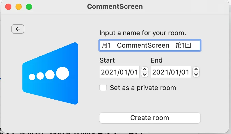Screen dimensions: 231x134
Task: Close the CommentScreen window
Action: point(8,6)
